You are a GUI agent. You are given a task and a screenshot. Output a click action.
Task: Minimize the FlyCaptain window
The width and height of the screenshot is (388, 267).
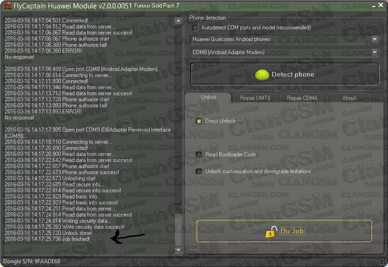click(374, 6)
